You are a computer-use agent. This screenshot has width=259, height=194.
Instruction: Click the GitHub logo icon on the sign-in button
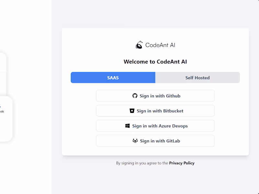coord(135,96)
